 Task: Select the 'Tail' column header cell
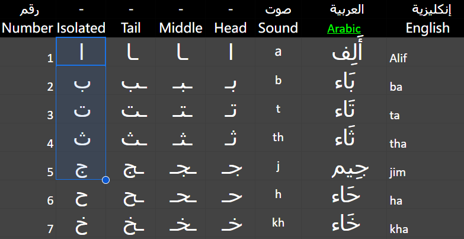[x=130, y=28]
